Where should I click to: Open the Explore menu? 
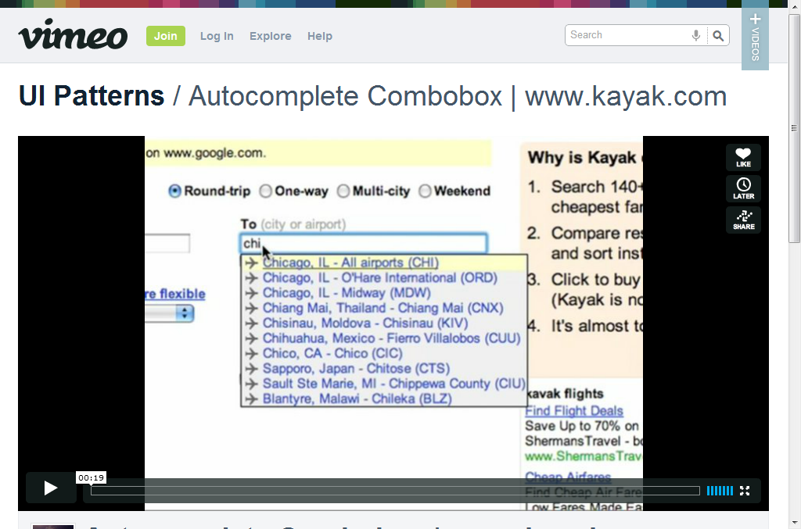tap(270, 36)
